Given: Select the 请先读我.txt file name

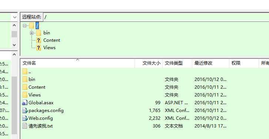Looking at the screenshot, I should tap(41, 126).
